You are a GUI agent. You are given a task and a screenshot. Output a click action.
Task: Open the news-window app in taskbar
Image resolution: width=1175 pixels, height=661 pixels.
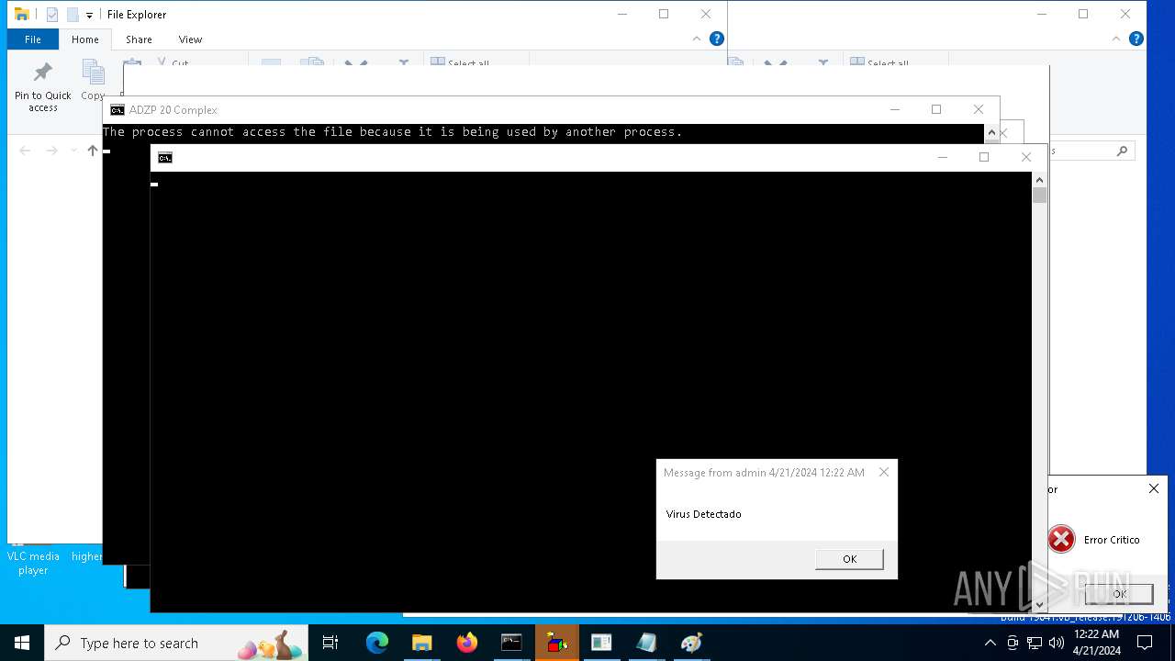(601, 643)
